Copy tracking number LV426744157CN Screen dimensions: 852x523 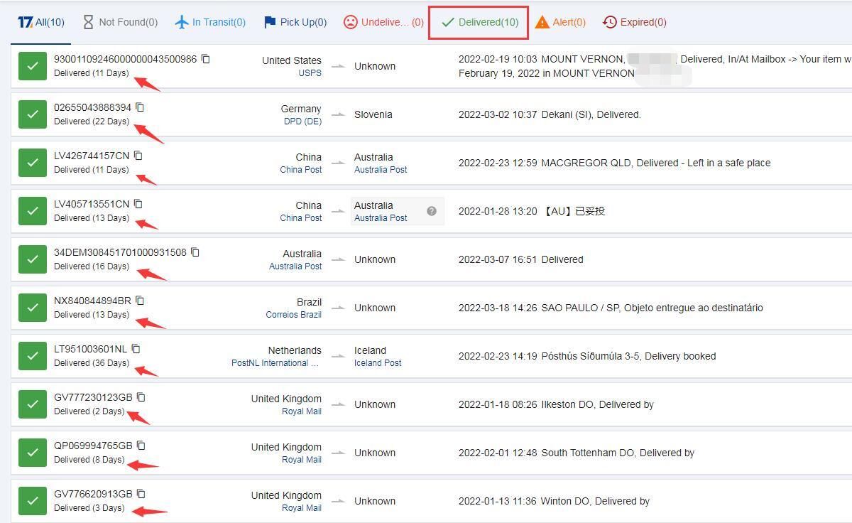[x=138, y=156]
